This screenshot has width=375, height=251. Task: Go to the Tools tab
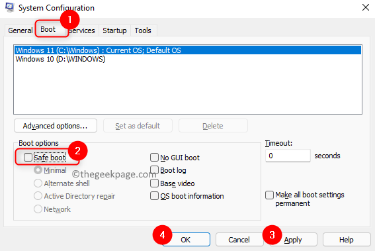(143, 30)
